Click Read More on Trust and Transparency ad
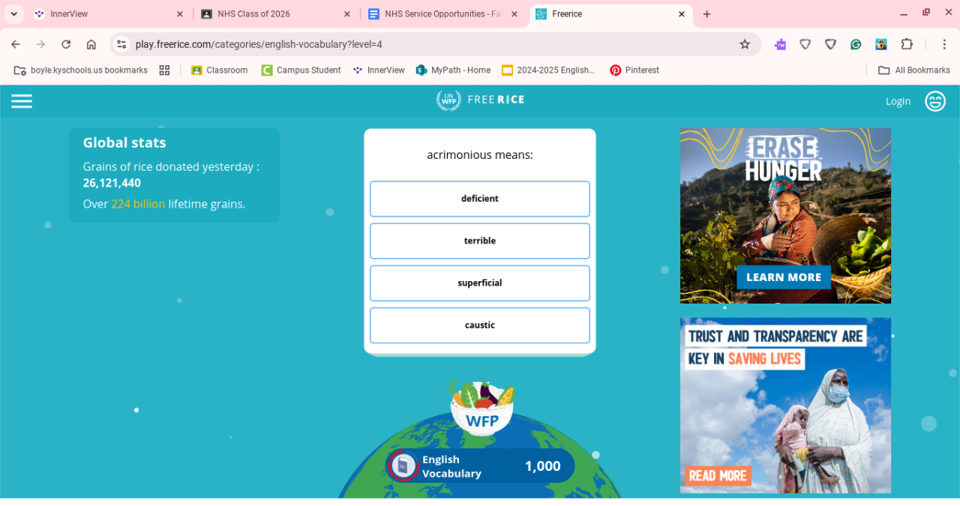Screen dimensions: 960x506 click(x=718, y=475)
